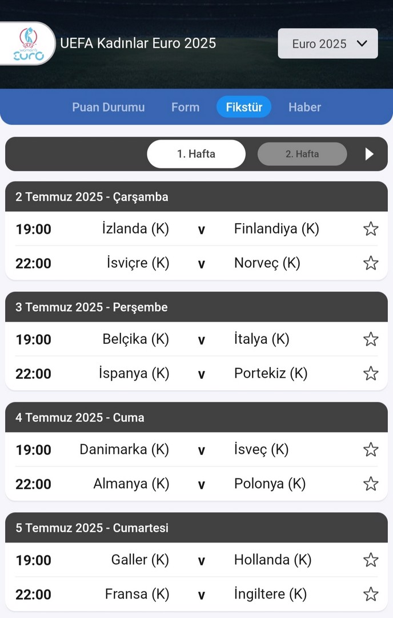The image size is (393, 618).
Task: Favorite the Galler v Hollanda fixture
Action: (371, 560)
